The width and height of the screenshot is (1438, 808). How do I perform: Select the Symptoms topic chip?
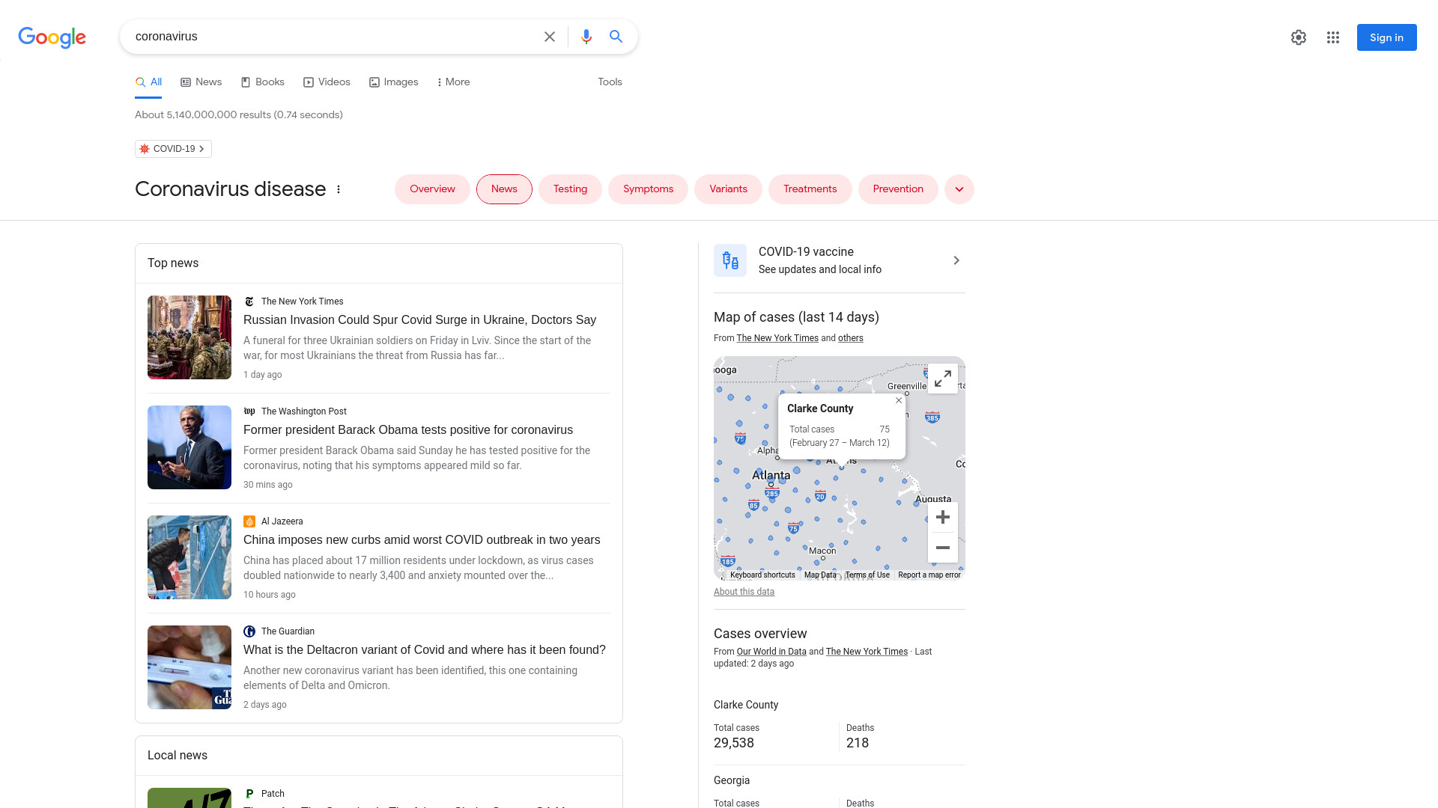pos(648,189)
